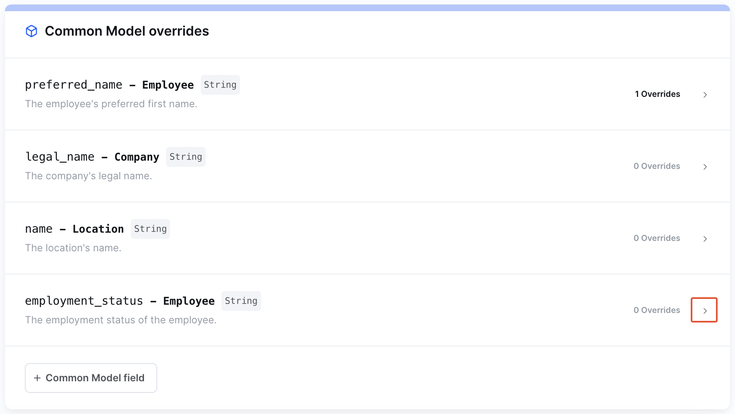The image size is (735, 414).
Task: Select the legal_name – Company field title
Action: pyautogui.click(x=92, y=157)
